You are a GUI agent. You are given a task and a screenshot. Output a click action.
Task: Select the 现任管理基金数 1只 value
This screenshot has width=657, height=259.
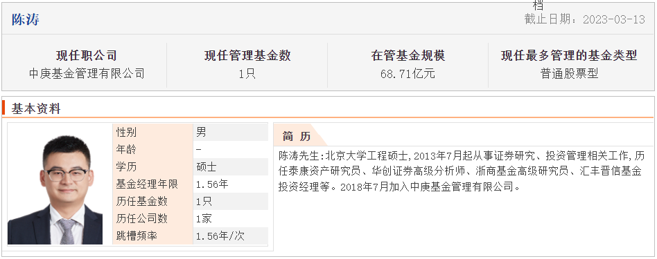point(247,74)
